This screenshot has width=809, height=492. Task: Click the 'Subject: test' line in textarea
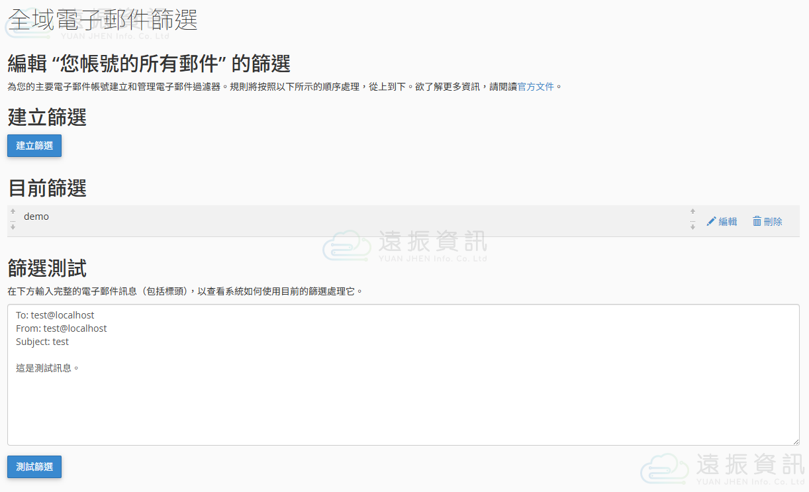42,342
